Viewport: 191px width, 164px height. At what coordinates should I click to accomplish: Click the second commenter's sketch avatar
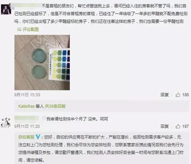point(6,122)
